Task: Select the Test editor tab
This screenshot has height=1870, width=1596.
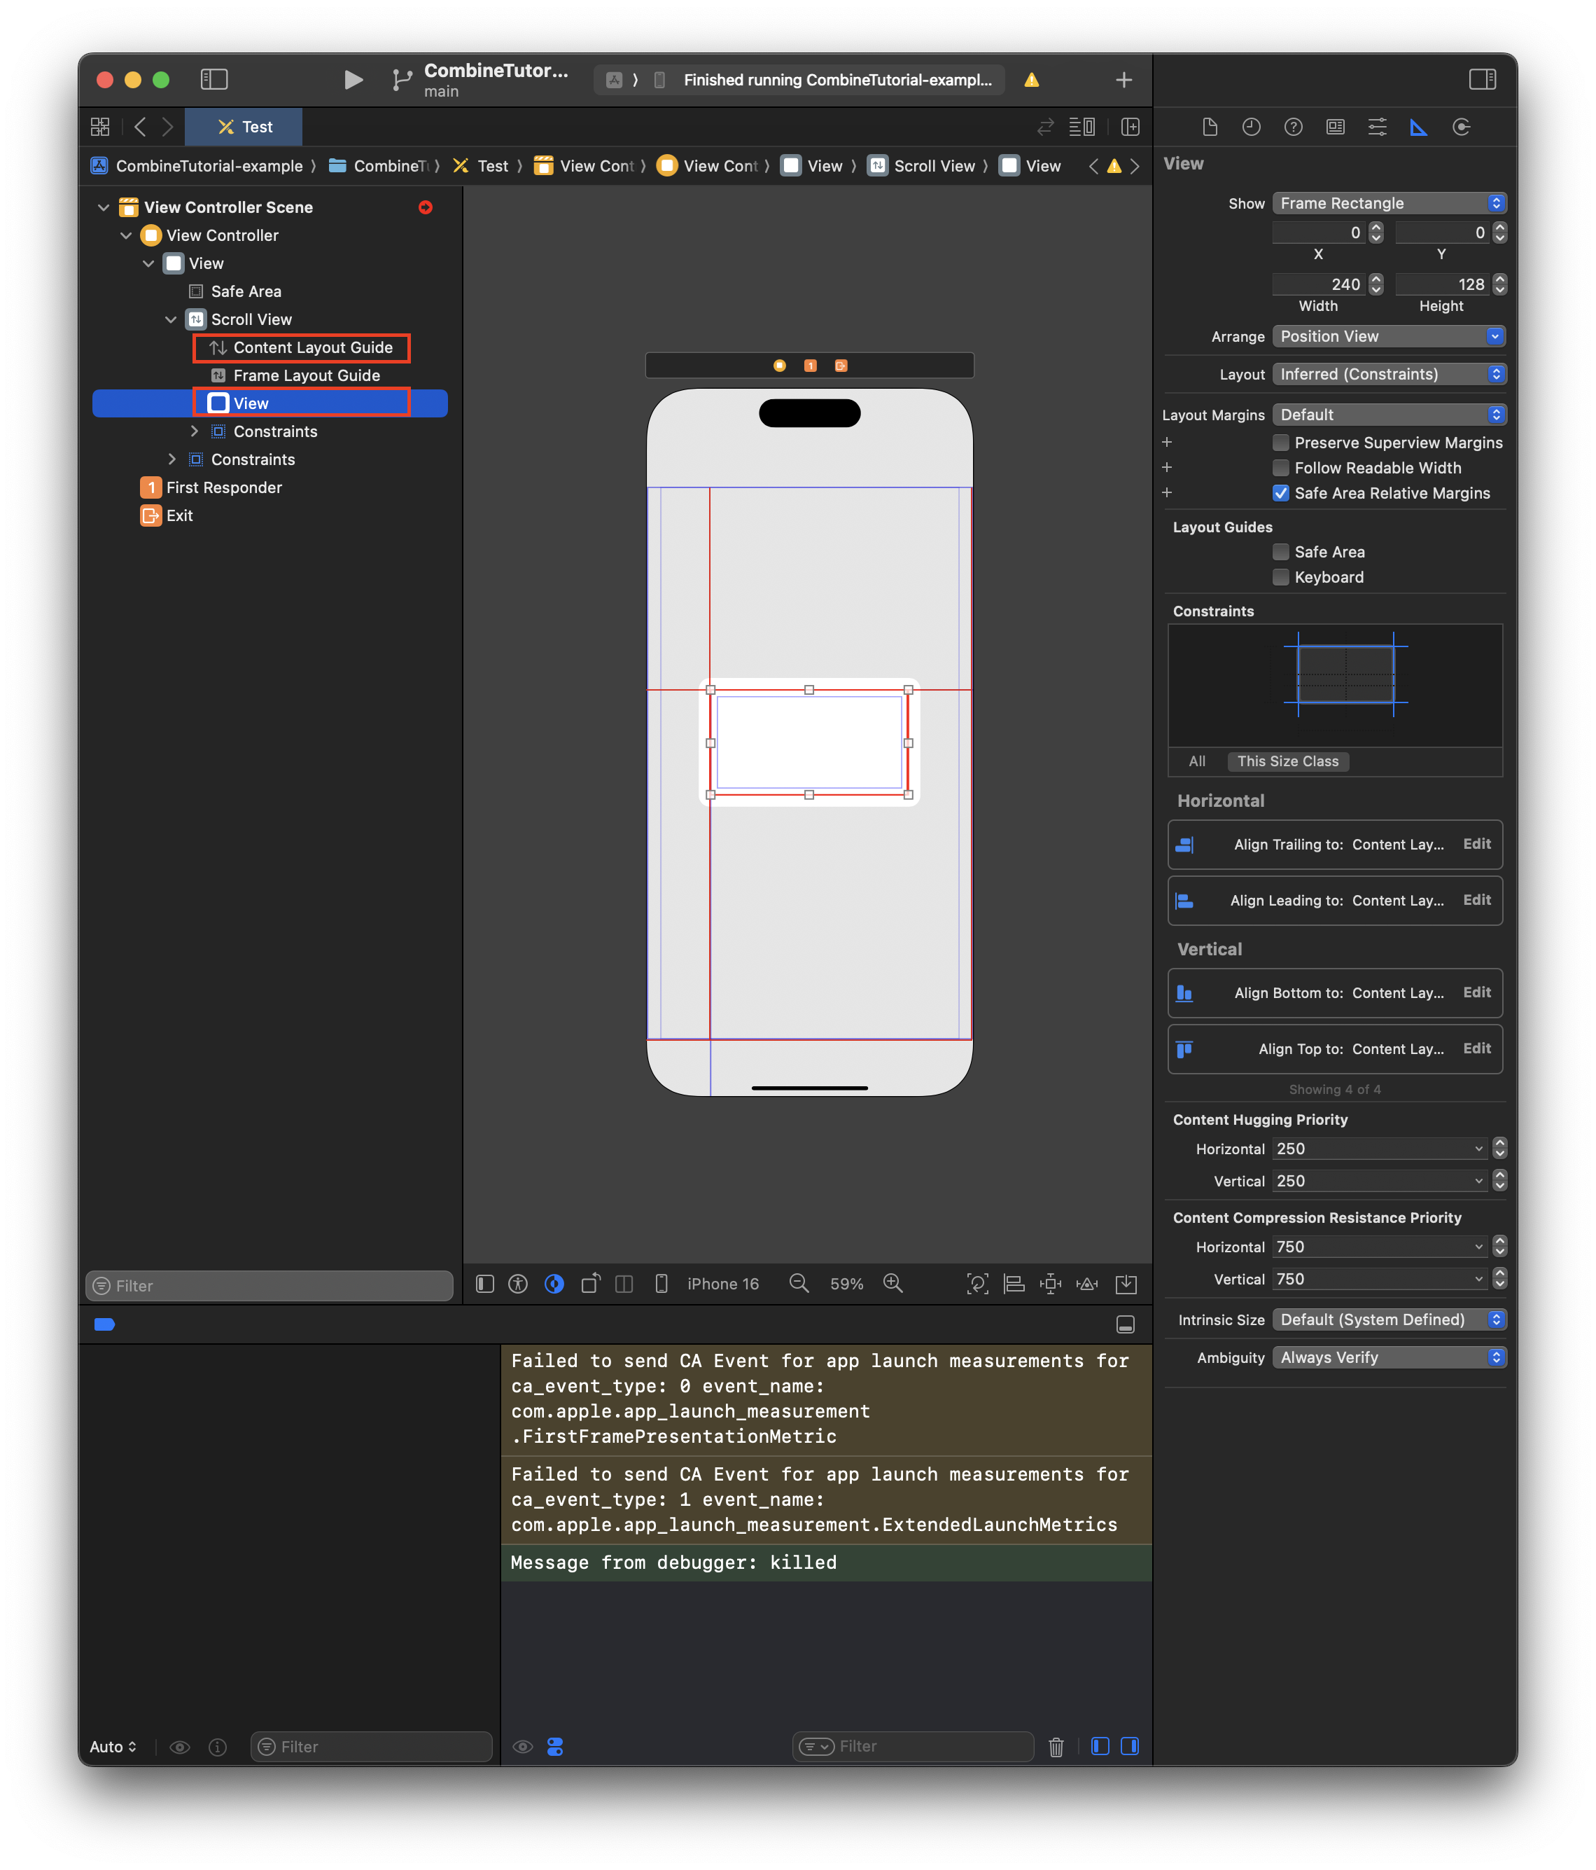Action: (244, 127)
